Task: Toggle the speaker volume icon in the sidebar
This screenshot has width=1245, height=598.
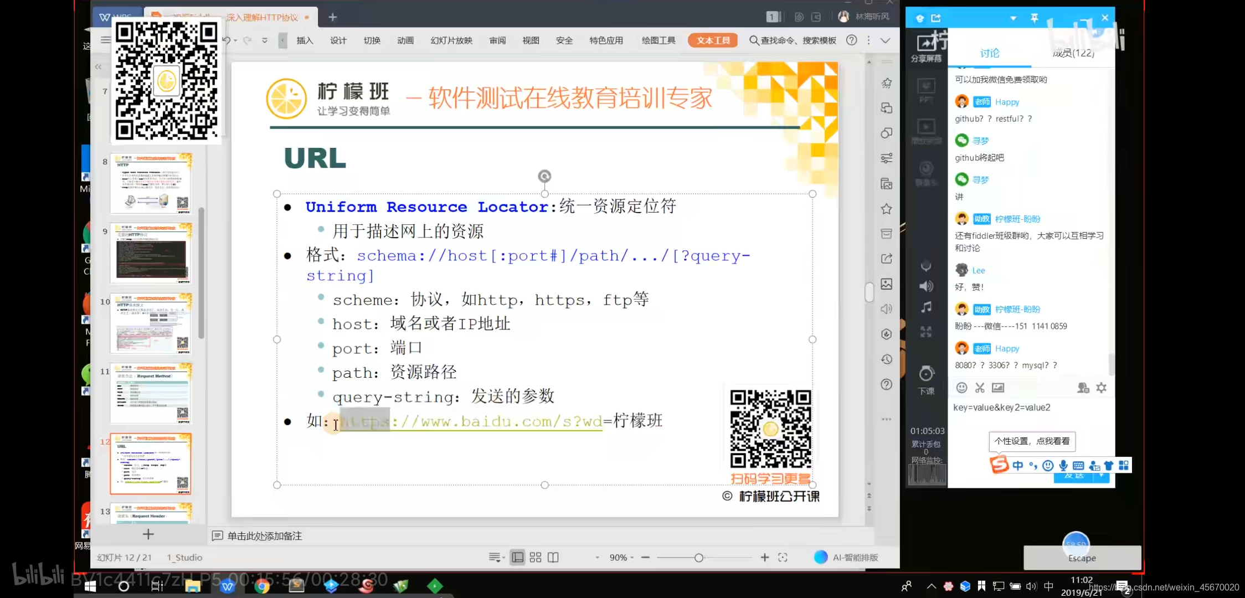Action: [x=926, y=286]
